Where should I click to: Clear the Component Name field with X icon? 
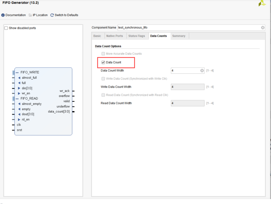pos(263,28)
